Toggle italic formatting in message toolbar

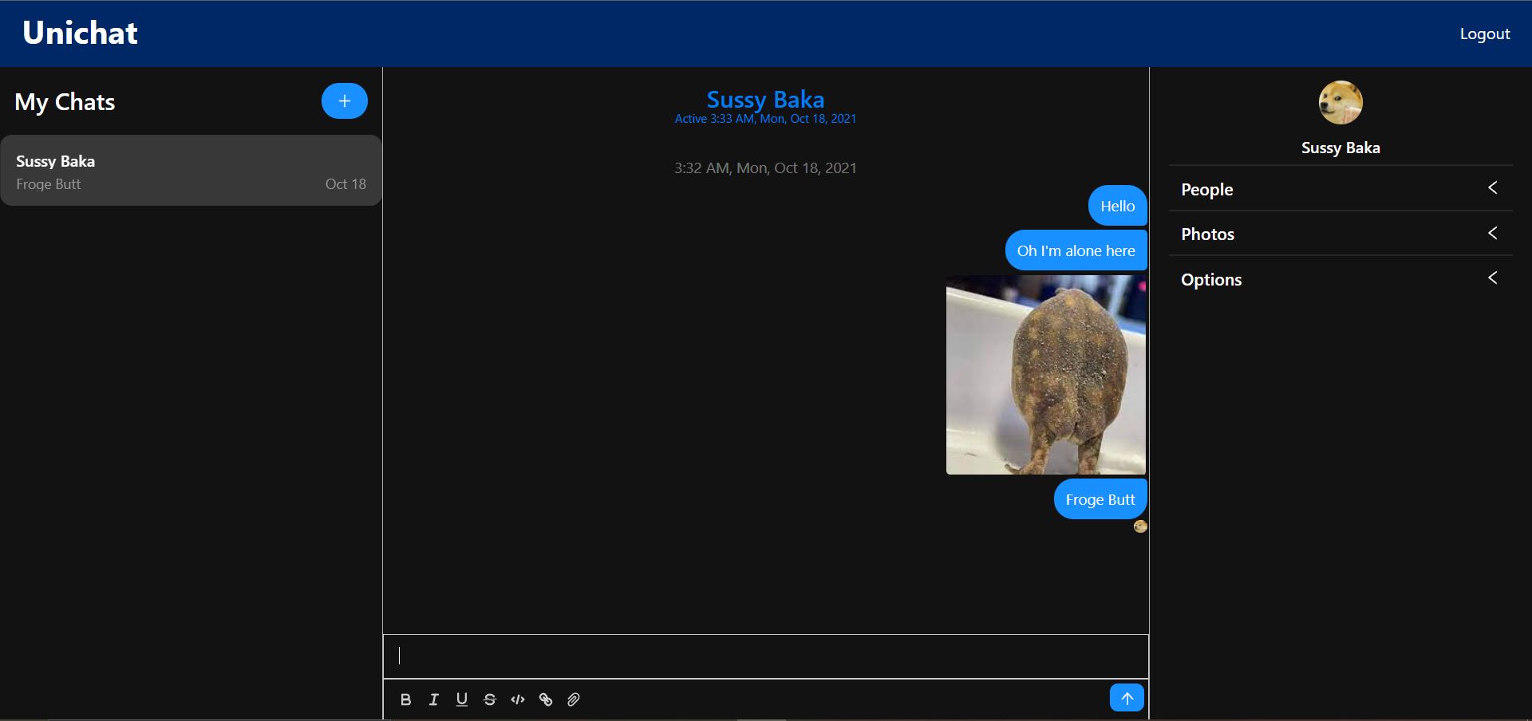(x=433, y=699)
